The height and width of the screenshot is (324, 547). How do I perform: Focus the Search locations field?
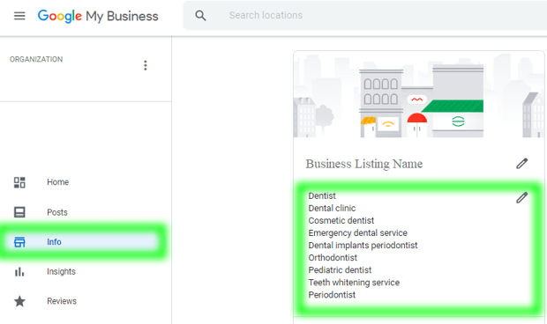[365, 15]
